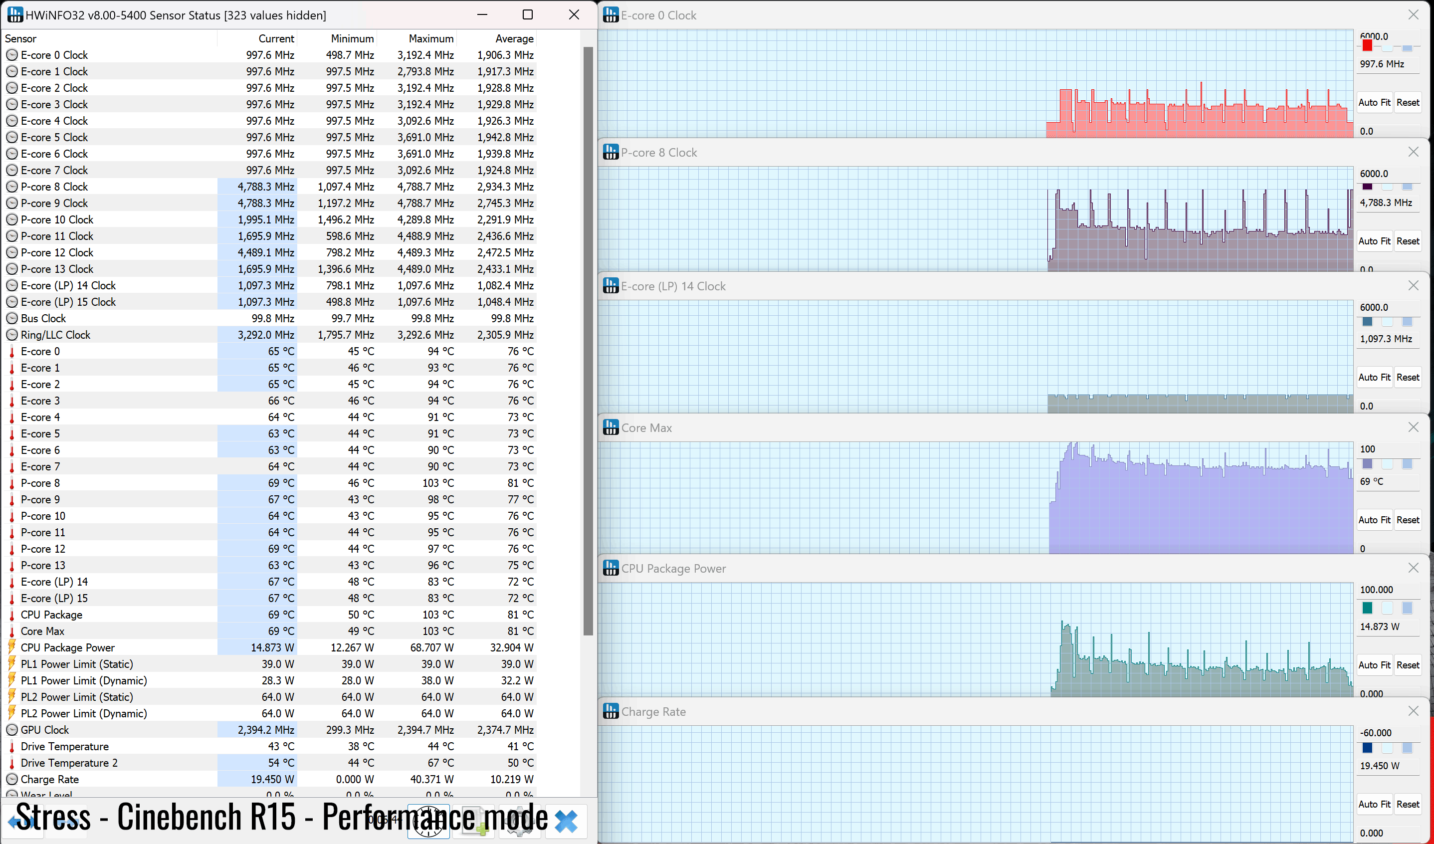The image size is (1434, 844).
Task: Click Reset in CPU Package Power graph
Action: click(1408, 665)
